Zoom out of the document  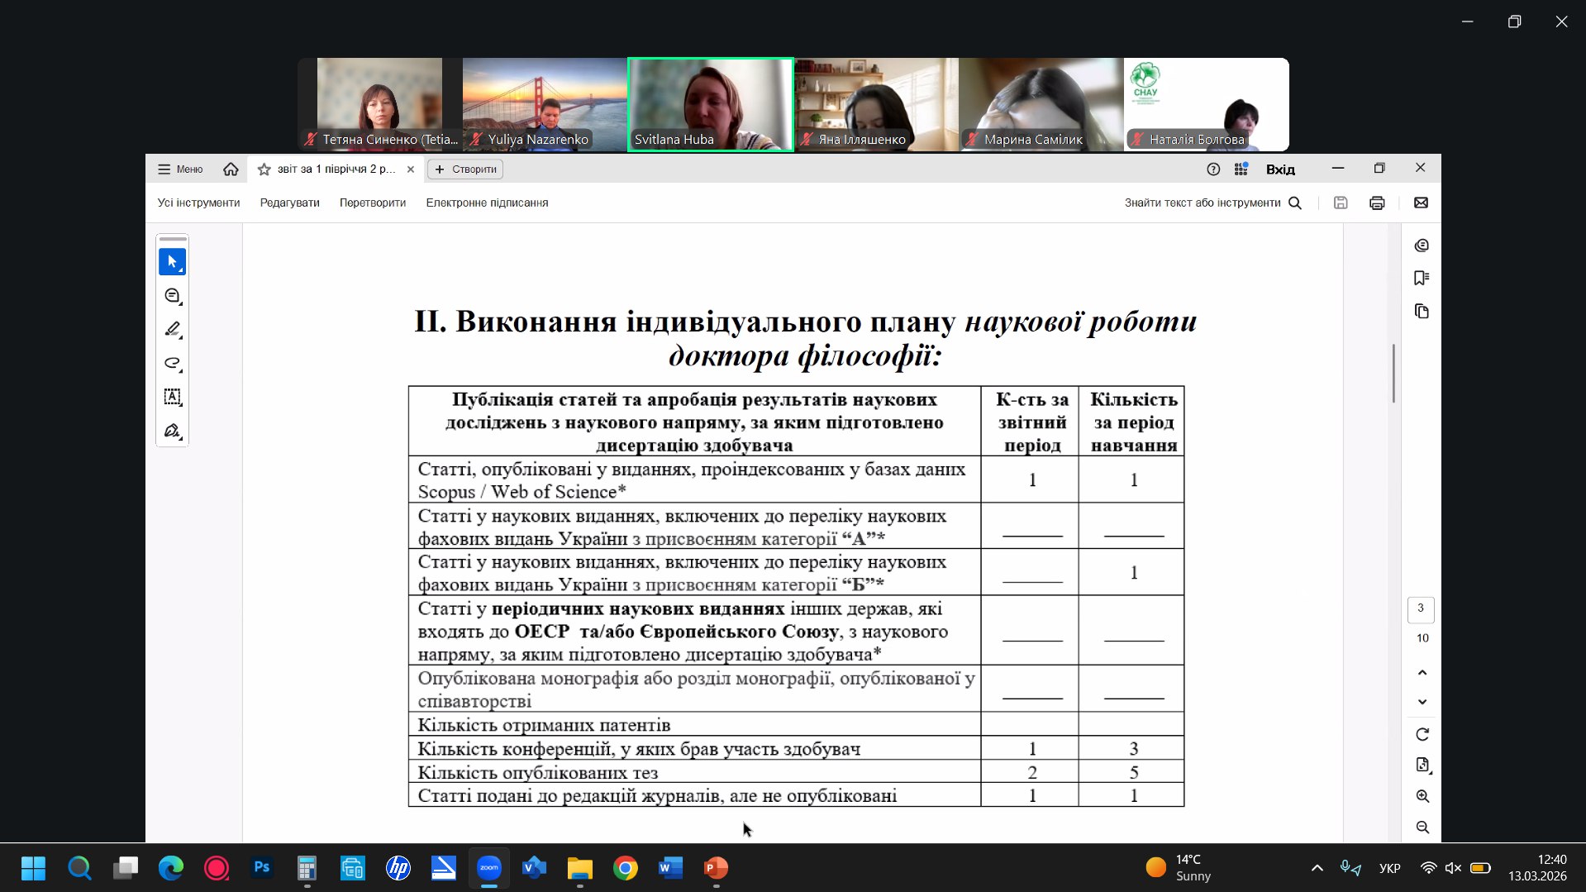[x=1422, y=827]
